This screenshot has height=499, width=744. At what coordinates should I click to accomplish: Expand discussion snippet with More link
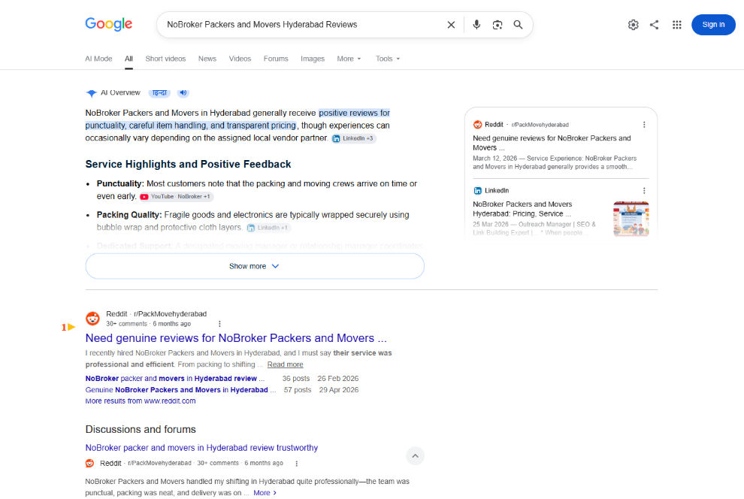pos(265,493)
